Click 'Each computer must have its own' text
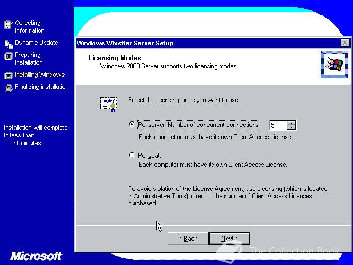Screen dimensions: 353x265 click(x=183, y=165)
